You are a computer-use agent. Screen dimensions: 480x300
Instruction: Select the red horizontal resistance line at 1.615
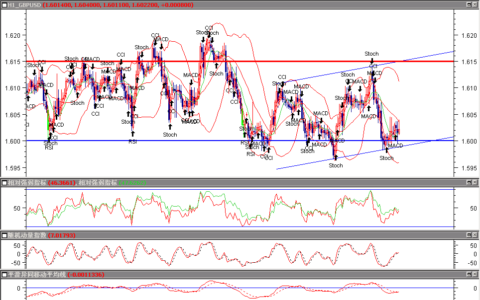tap(240, 62)
